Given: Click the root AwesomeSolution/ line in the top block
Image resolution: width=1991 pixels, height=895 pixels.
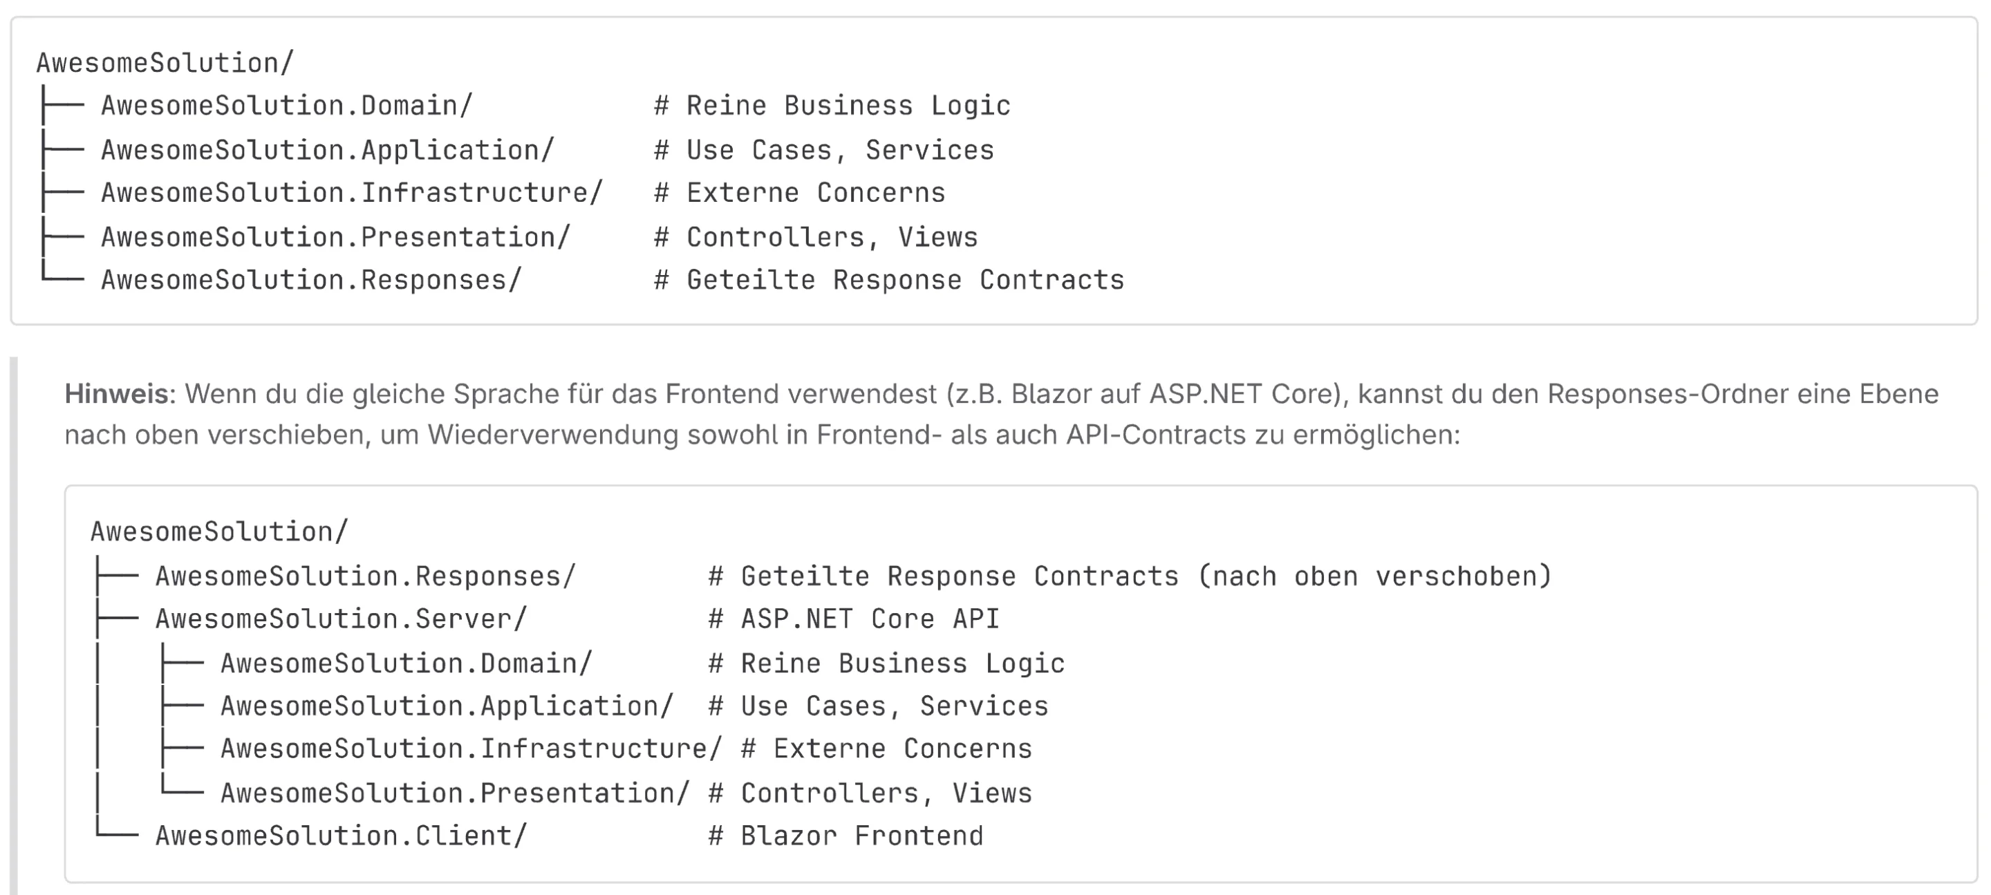Looking at the screenshot, I should tap(165, 64).
